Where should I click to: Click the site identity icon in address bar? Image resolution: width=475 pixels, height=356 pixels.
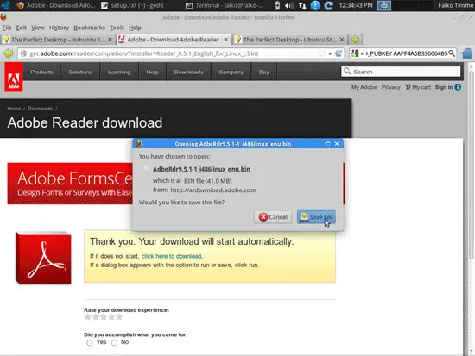(23, 53)
